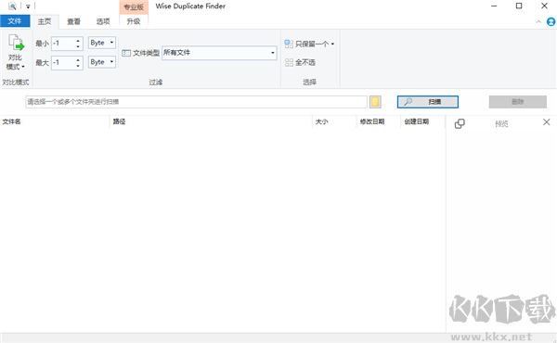The height and width of the screenshot is (343, 557).
Task: Decrease the 最大 size spinner value
Action: [78, 66]
